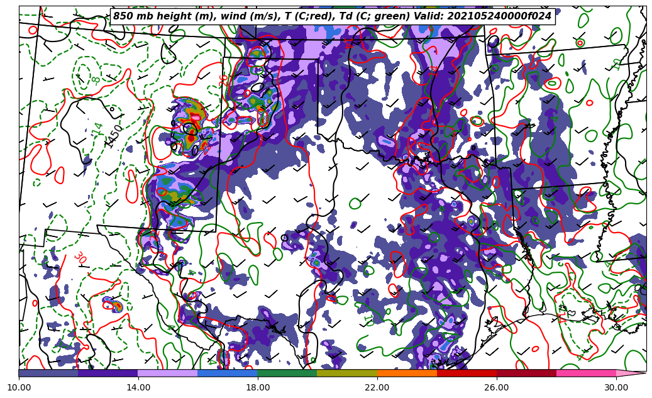Screen dimensions: 652x398
Task: Click the hot pink colorbar segment
Action: 586,373
